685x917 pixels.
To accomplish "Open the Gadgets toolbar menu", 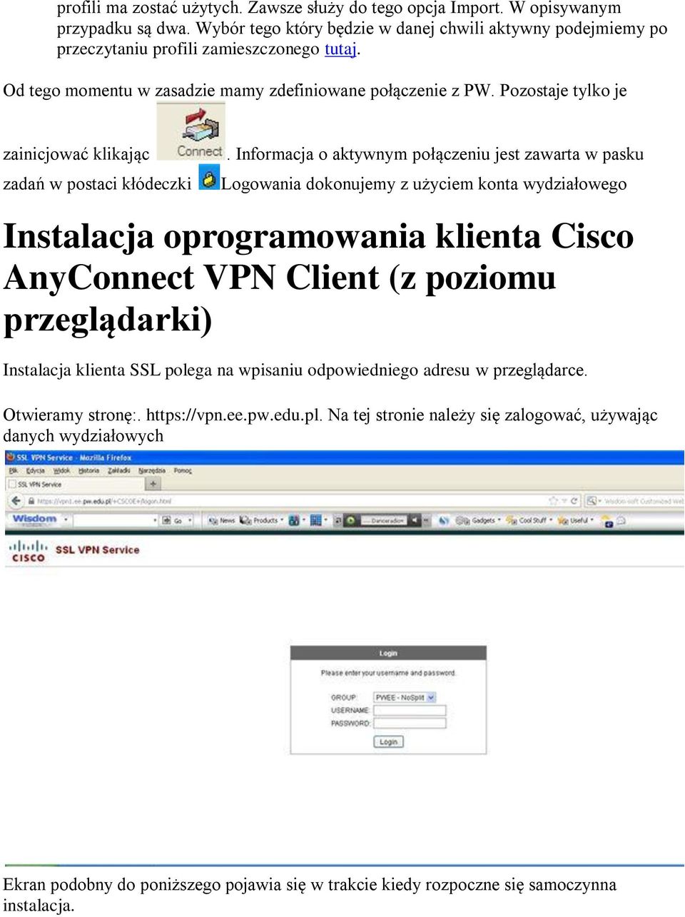I will 477,520.
